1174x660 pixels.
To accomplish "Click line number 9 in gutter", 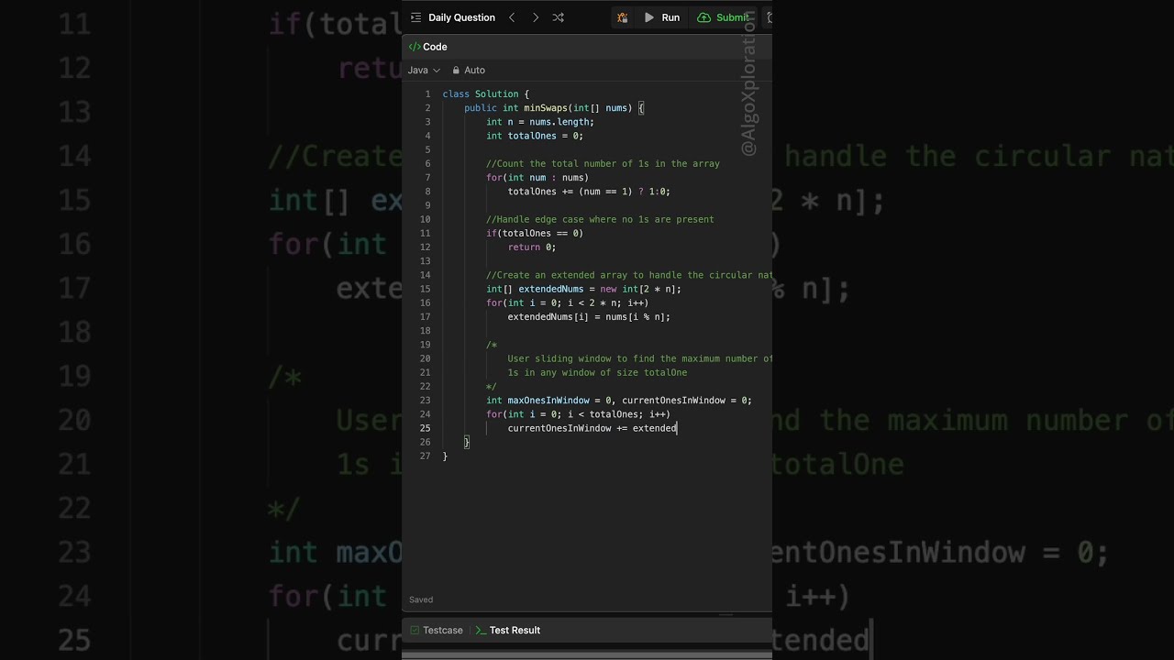I will [x=428, y=205].
